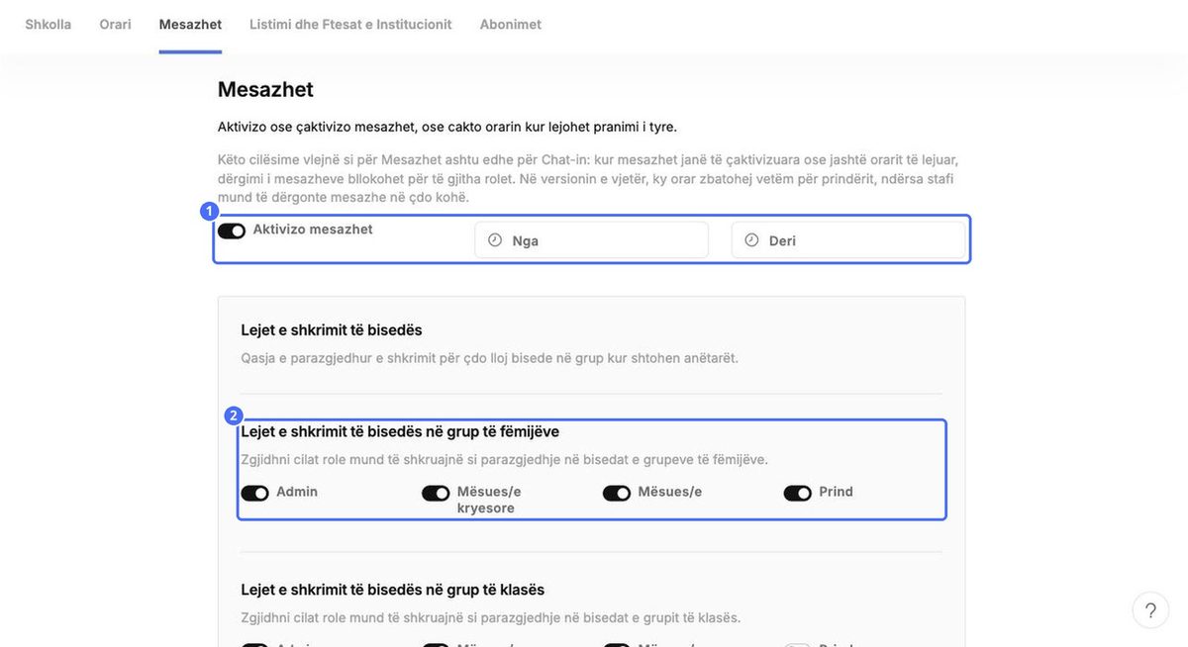Open the Deri end time picker
The image size is (1188, 647).
(848, 240)
